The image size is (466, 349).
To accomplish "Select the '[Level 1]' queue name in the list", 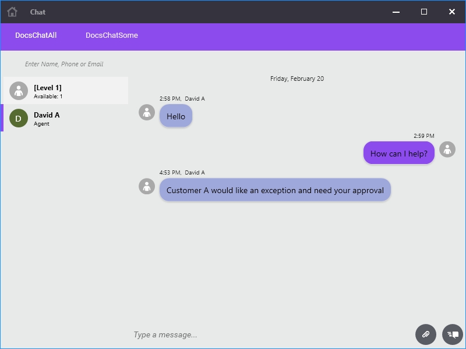I will (48, 88).
